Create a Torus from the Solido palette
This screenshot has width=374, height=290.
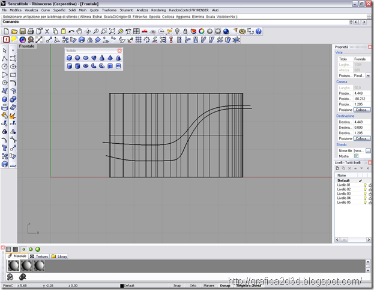pyautogui.click(x=86, y=66)
